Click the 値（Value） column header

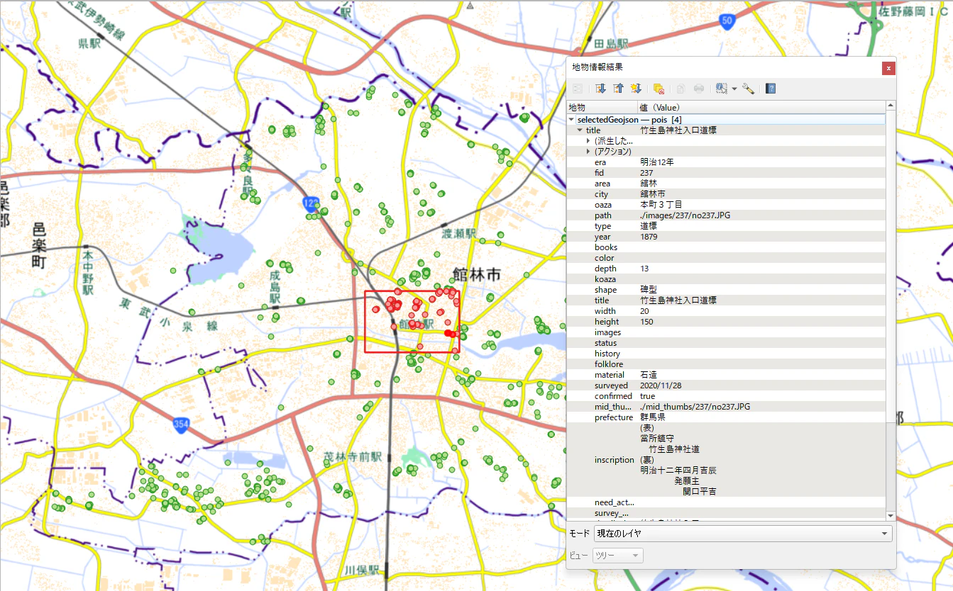point(761,107)
